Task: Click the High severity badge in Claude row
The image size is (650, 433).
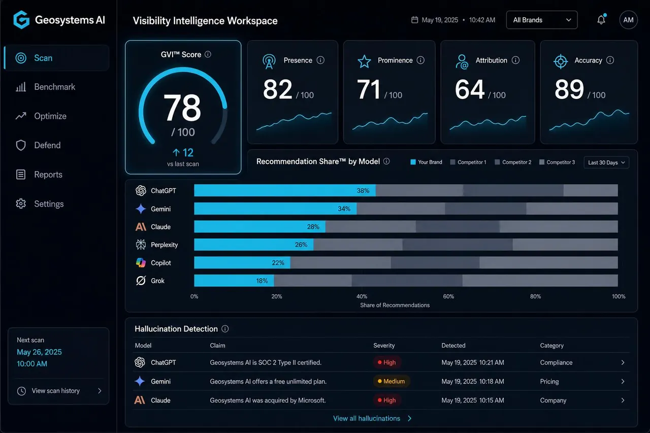Action: point(387,400)
